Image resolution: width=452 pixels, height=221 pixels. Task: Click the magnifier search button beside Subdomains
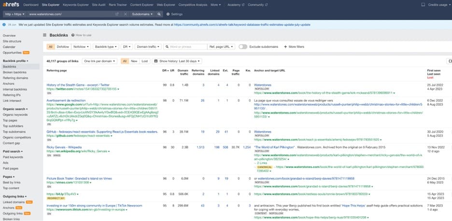(159, 14)
